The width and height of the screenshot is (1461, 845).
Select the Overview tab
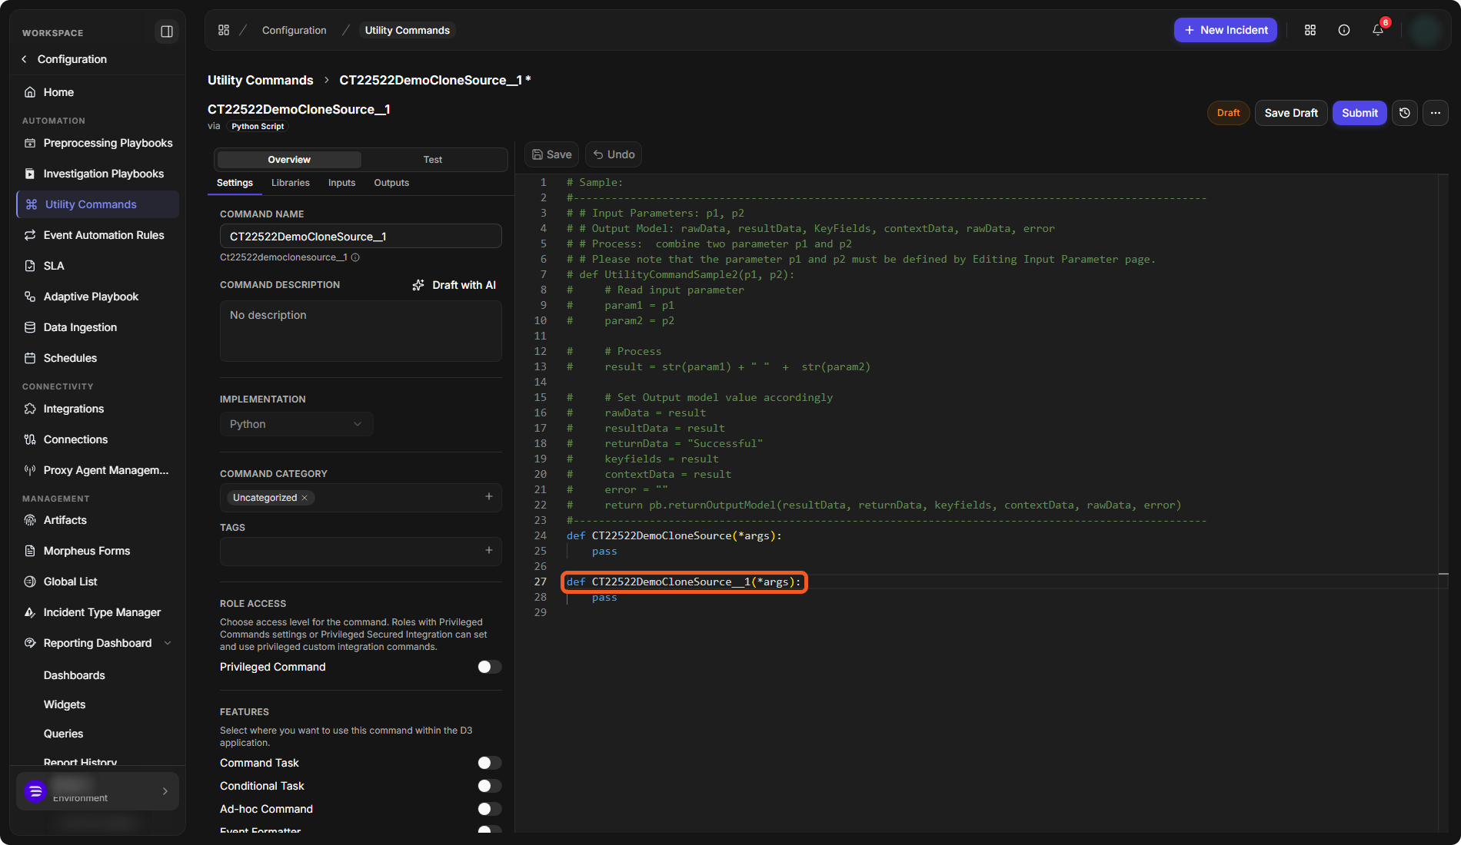(289, 160)
